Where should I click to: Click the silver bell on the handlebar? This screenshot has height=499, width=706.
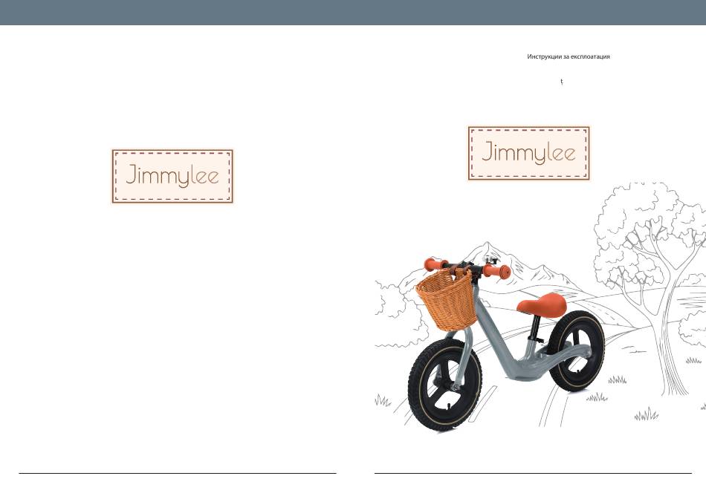[490, 261]
